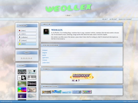Open the lookout page
The height and width of the screenshot is (103, 138).
27,40
